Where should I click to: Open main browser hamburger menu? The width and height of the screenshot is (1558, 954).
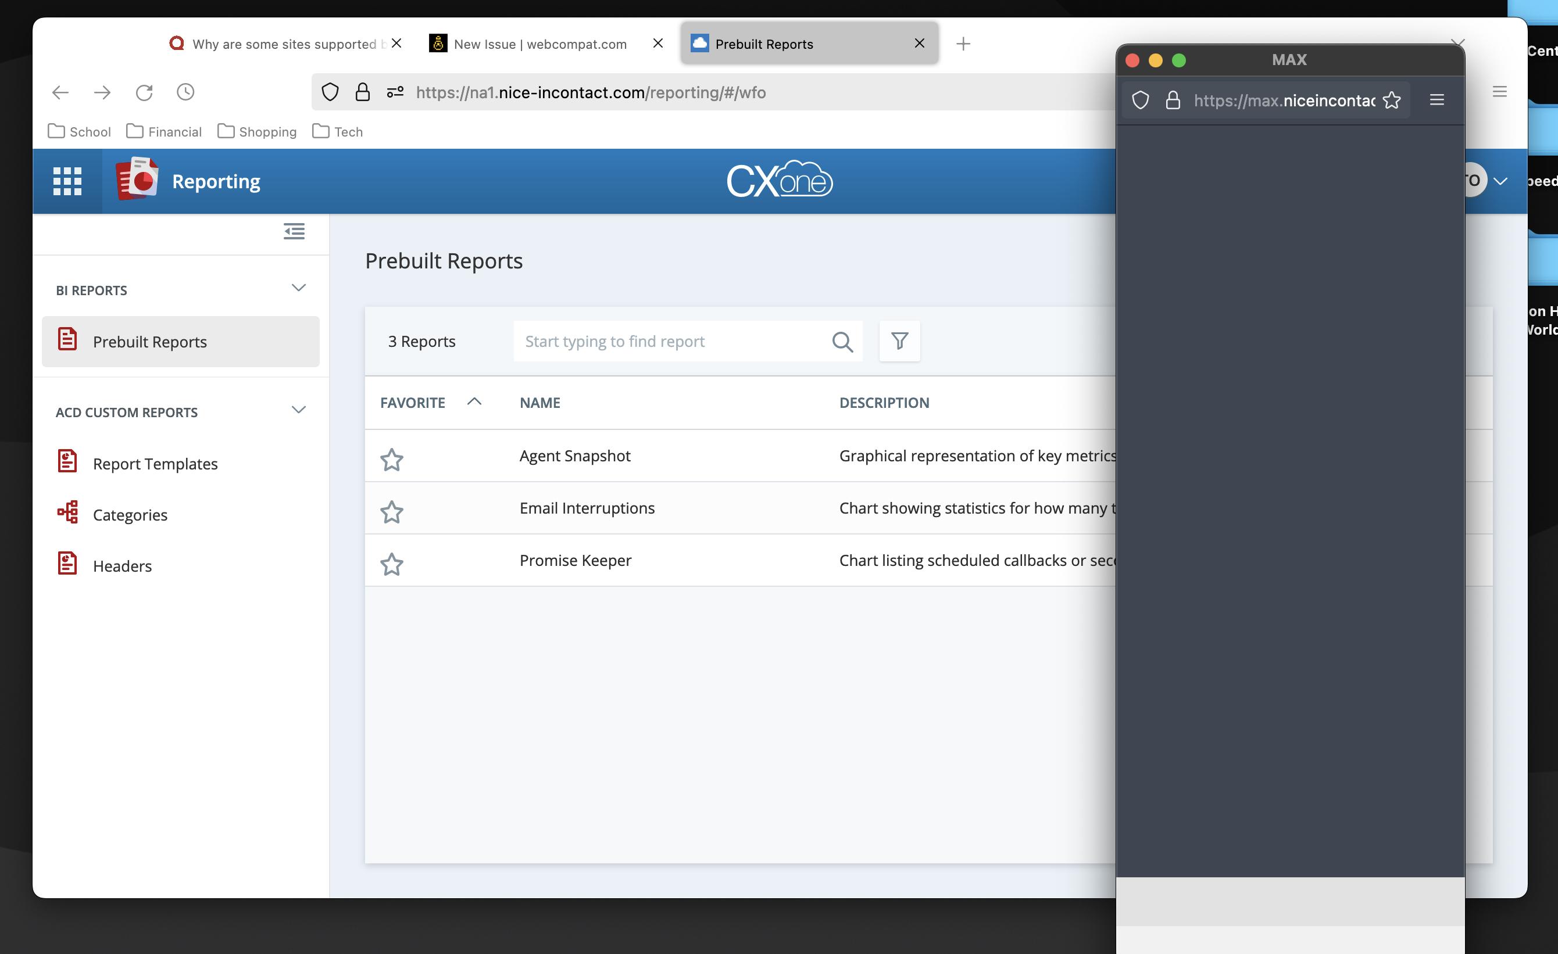[1499, 92]
